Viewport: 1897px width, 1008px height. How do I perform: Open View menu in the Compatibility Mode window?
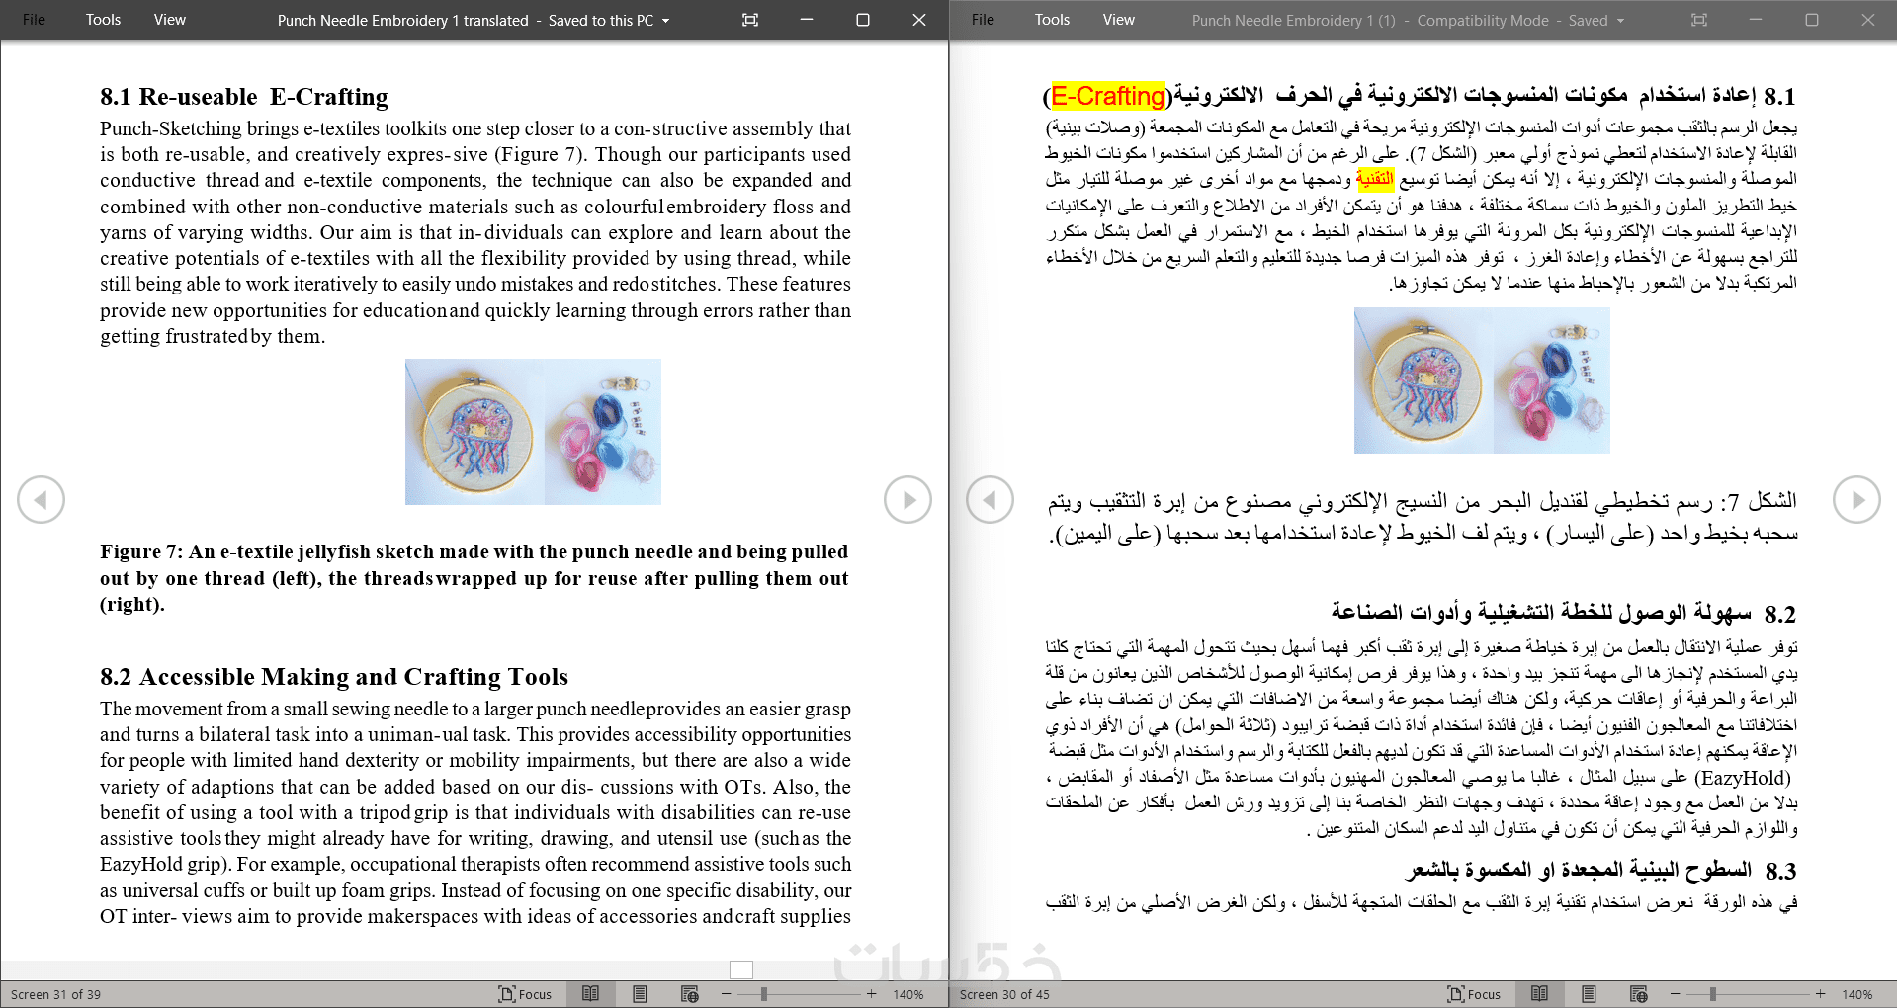click(x=1118, y=20)
